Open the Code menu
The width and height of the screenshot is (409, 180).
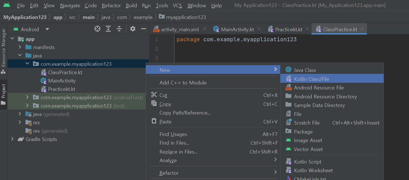coord(91,6)
